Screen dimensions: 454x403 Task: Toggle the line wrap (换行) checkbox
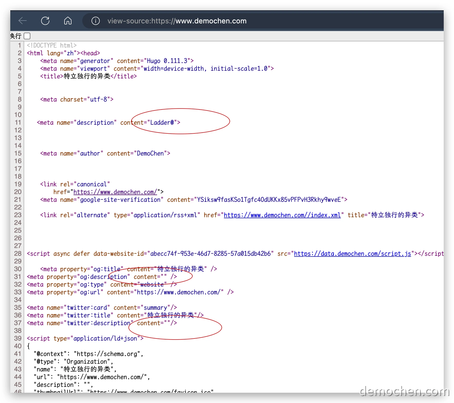[x=27, y=36]
